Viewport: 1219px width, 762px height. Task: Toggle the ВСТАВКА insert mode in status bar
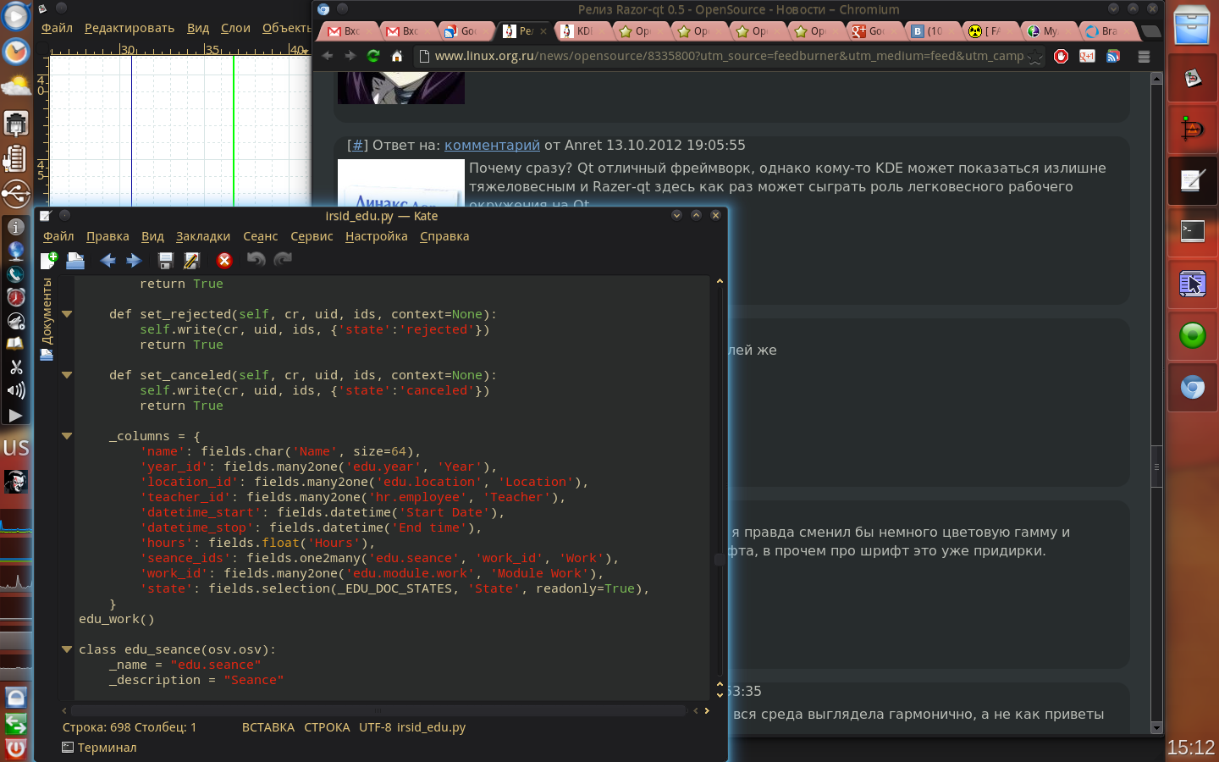[268, 727]
